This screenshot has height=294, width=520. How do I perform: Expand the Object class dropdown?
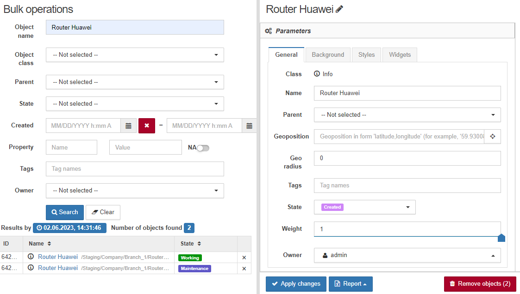point(135,55)
